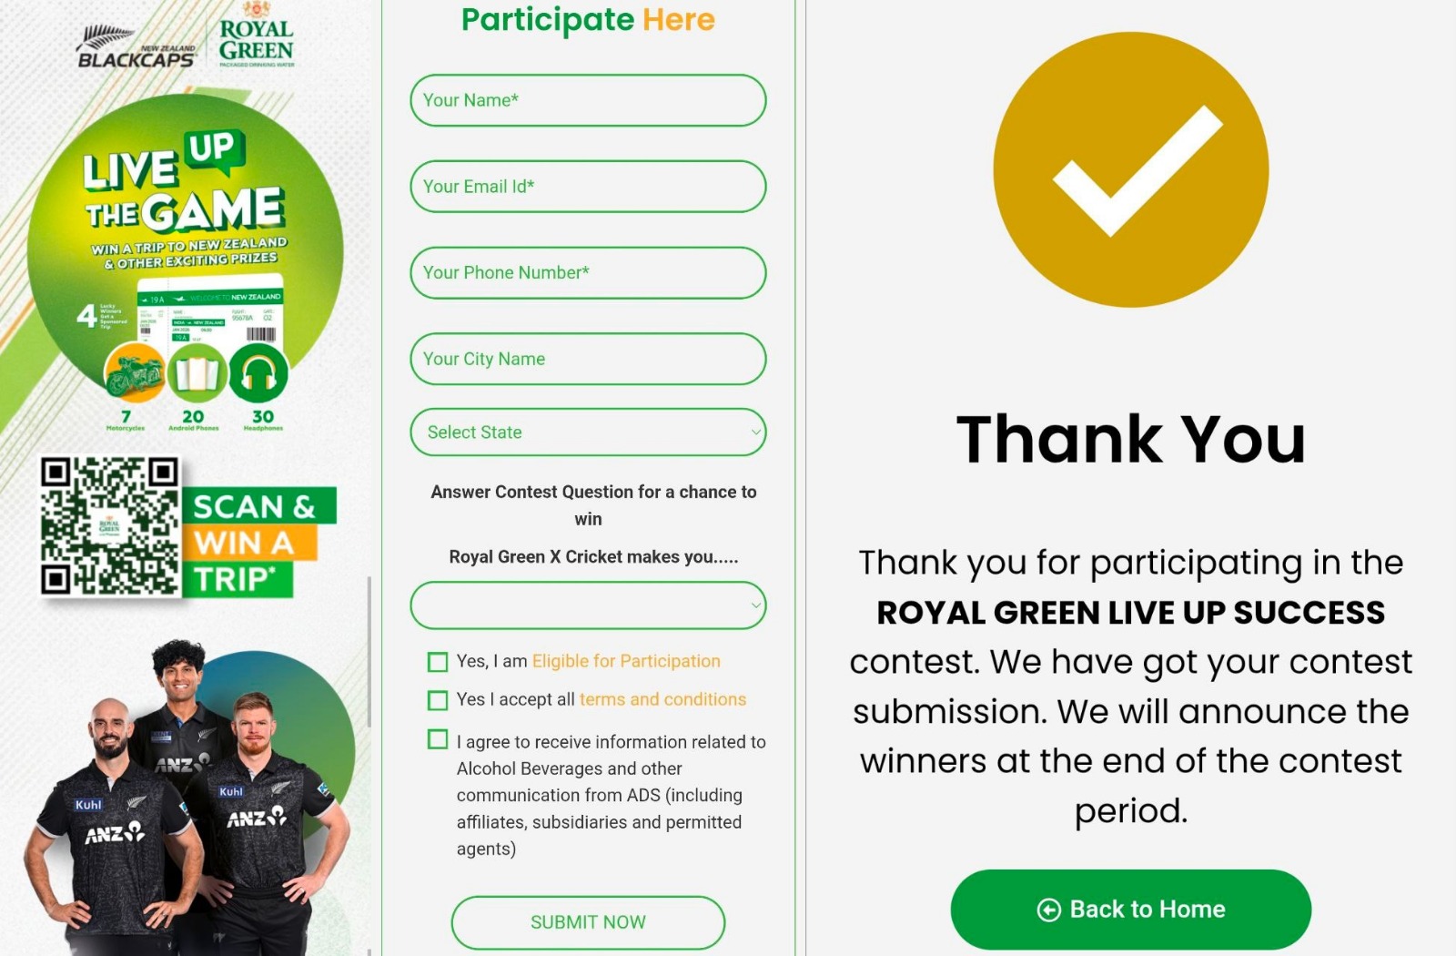Screen dimensions: 1456x956
Task: Click the Select State chevron arrow
Action: coord(755,432)
